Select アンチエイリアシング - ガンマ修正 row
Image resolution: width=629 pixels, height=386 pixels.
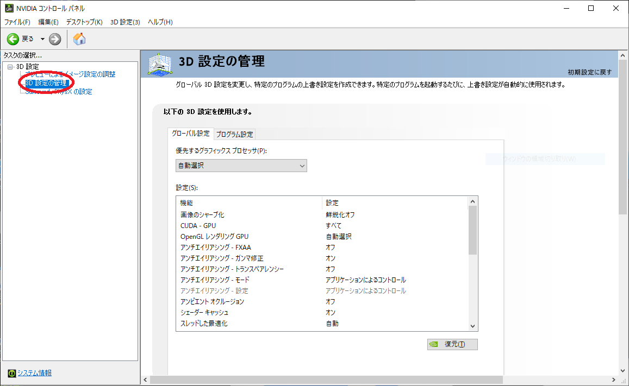(323, 258)
